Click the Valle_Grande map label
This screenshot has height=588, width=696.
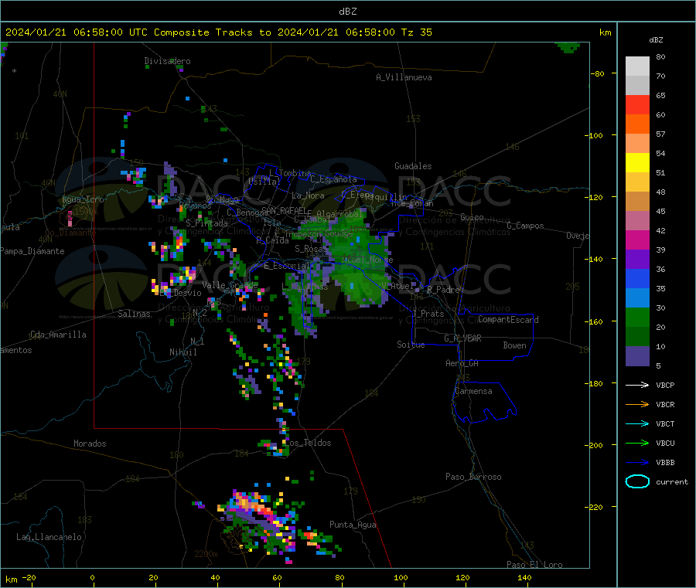pyautogui.click(x=230, y=284)
